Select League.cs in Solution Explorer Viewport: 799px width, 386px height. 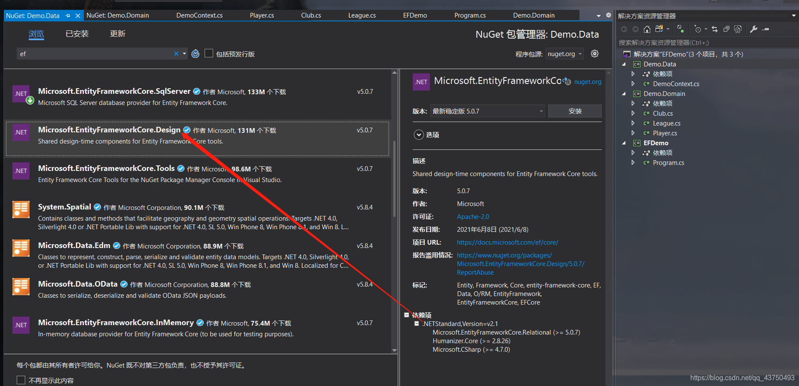tap(666, 123)
